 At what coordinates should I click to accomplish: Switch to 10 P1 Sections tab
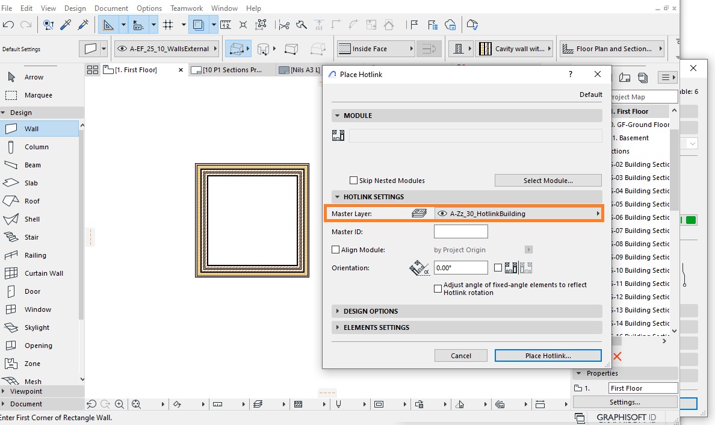pos(232,70)
